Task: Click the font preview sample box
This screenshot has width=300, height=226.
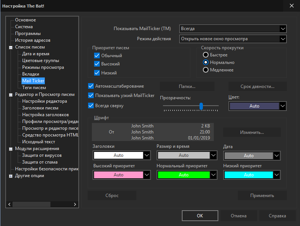Action: (153, 132)
